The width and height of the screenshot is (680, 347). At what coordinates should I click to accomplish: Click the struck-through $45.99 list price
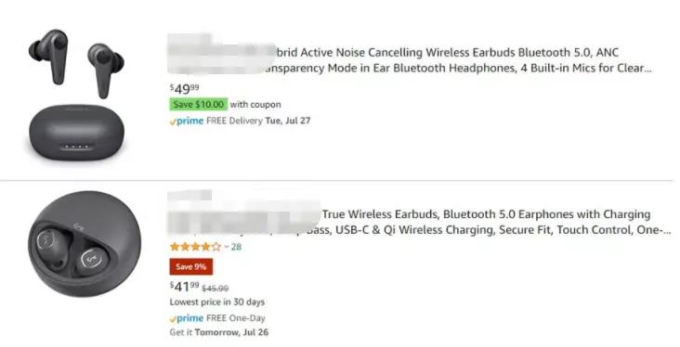click(216, 288)
